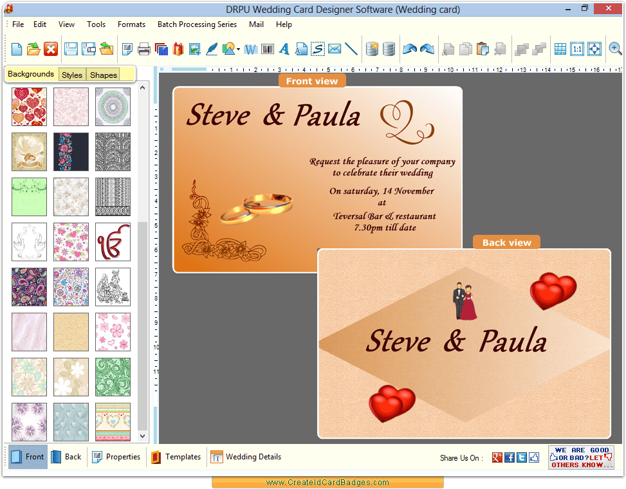Open the View menu
The height and width of the screenshot is (489, 626).
pyautogui.click(x=66, y=24)
